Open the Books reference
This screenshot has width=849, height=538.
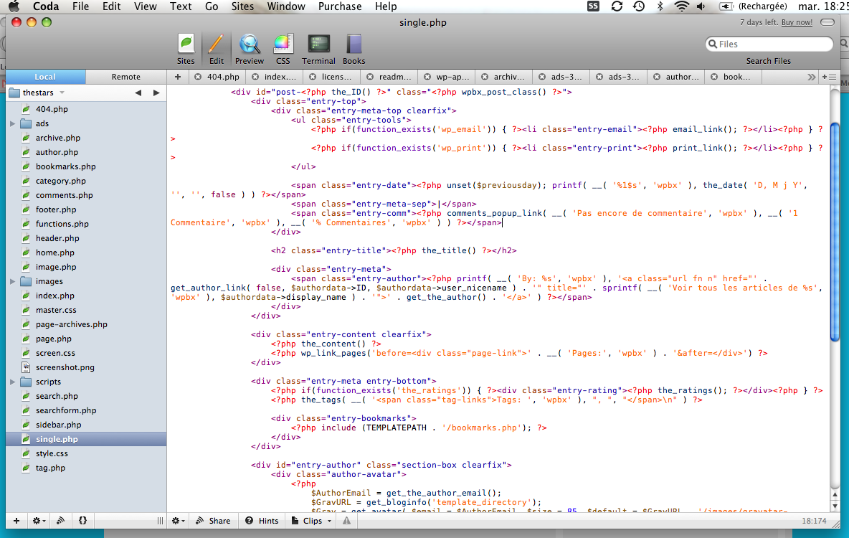pos(354,49)
